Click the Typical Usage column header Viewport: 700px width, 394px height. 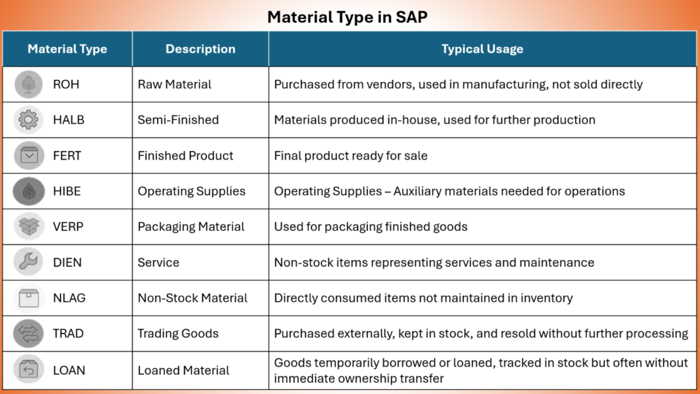tap(483, 49)
